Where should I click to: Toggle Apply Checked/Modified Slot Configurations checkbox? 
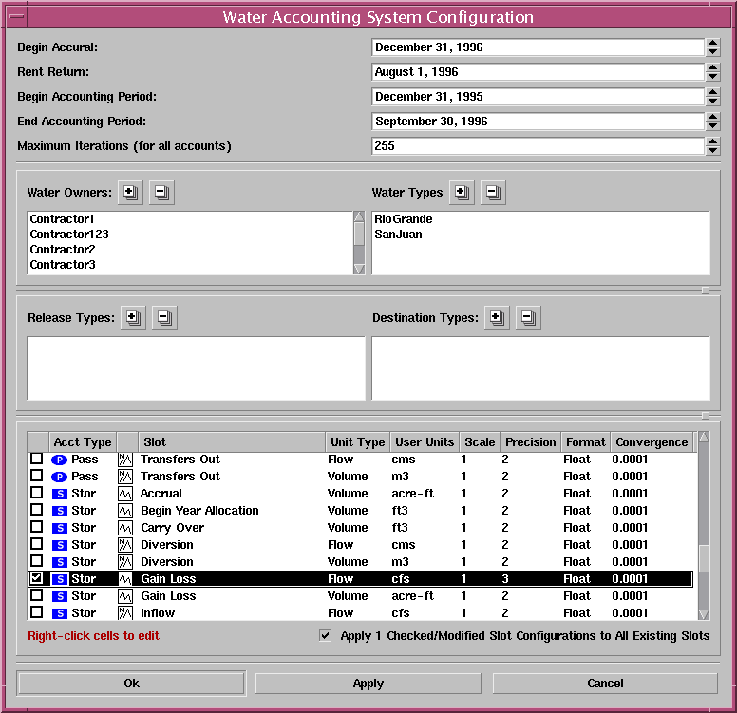coord(325,635)
